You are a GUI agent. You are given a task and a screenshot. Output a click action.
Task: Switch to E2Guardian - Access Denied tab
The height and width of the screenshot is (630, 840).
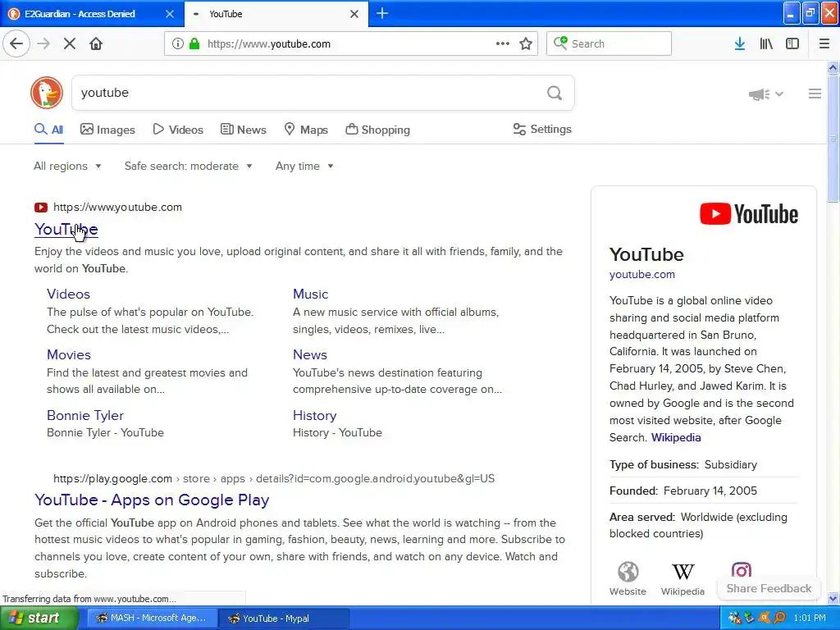click(92, 14)
